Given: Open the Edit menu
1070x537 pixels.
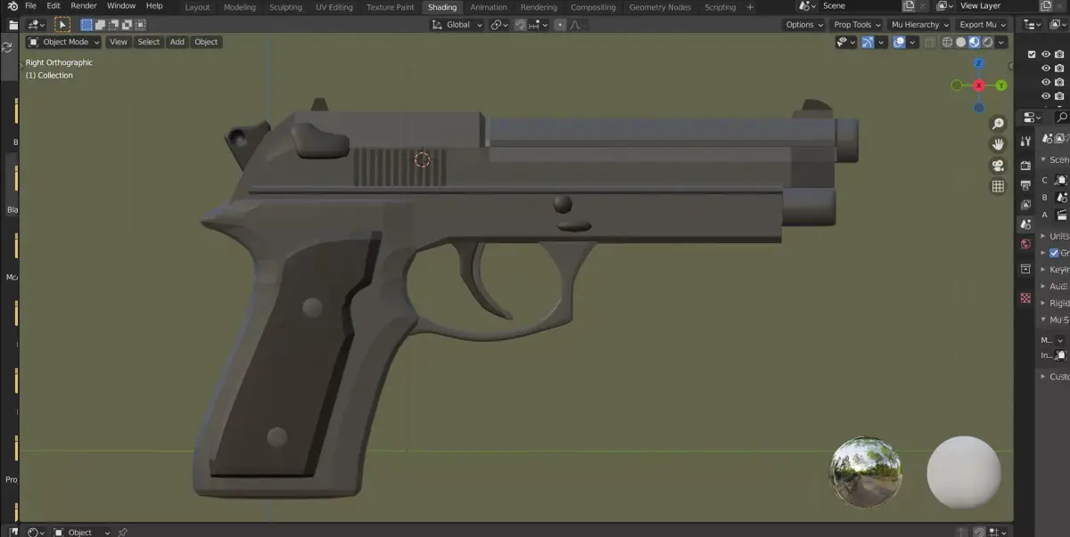Looking at the screenshot, I should 53,6.
